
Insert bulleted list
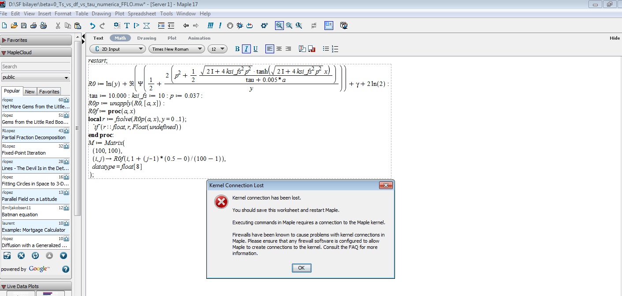(326, 49)
